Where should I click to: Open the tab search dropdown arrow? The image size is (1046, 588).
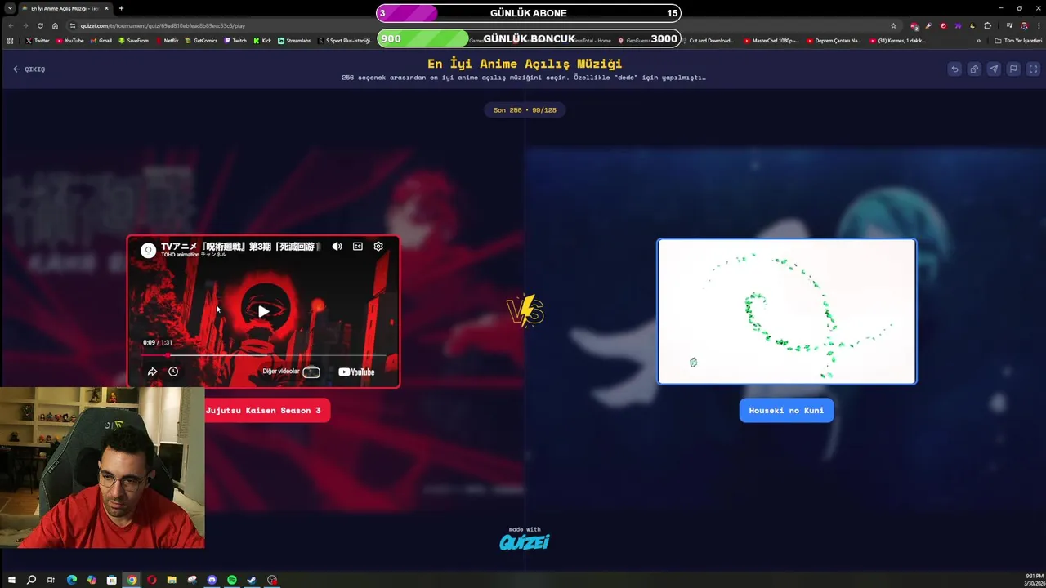pos(8,8)
